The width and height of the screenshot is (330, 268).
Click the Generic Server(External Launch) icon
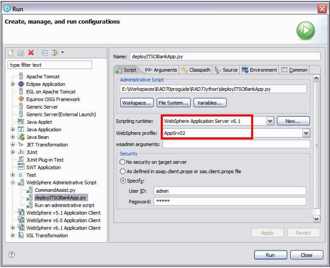[21, 114]
